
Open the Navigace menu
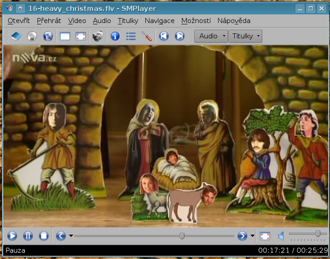point(159,21)
